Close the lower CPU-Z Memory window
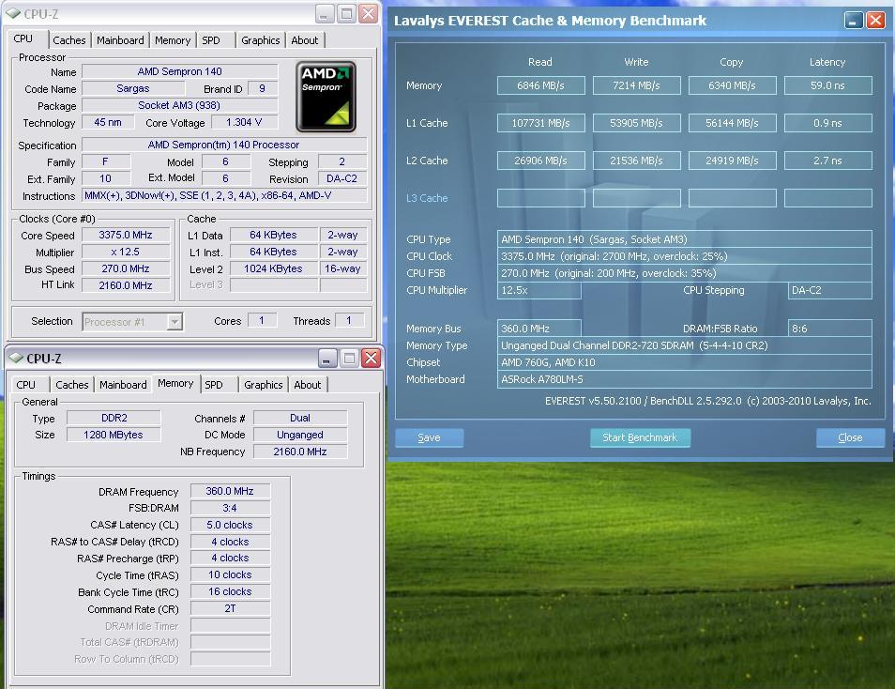 [x=371, y=359]
